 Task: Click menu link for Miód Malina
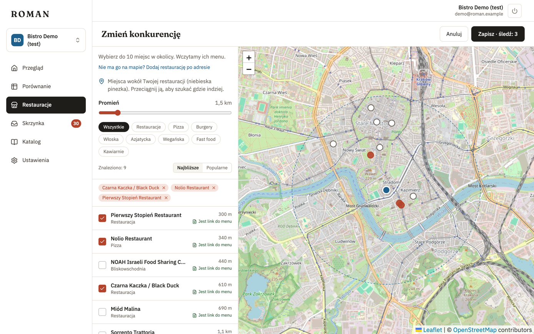coord(212,315)
